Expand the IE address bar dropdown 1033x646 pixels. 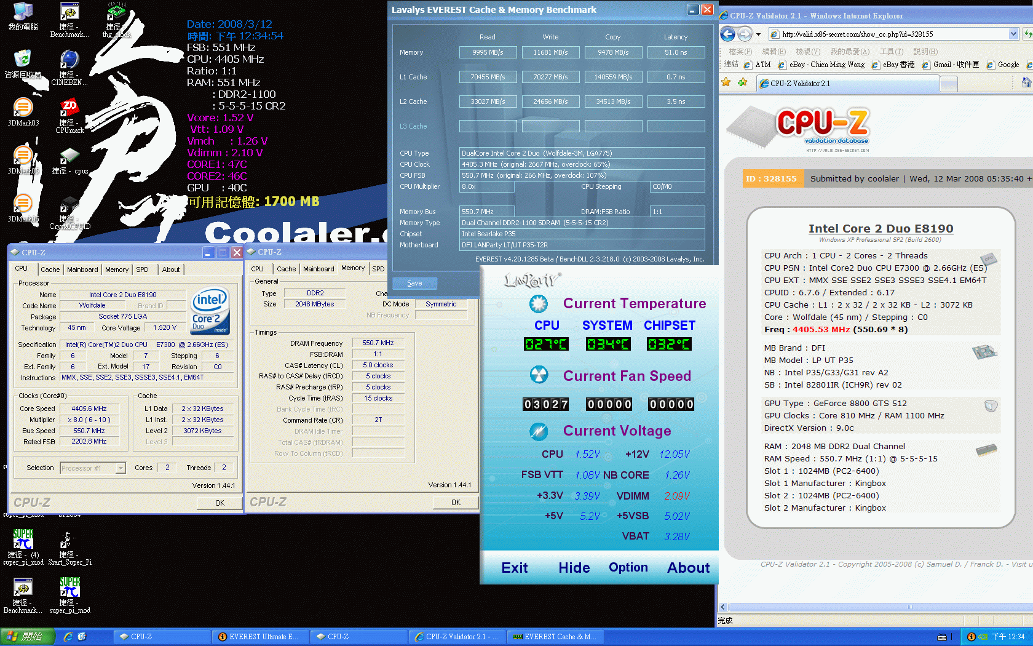1013,34
